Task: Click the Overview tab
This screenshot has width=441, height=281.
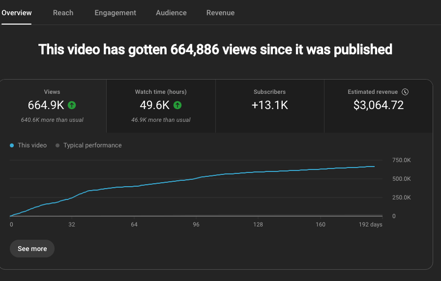Action: (x=16, y=13)
